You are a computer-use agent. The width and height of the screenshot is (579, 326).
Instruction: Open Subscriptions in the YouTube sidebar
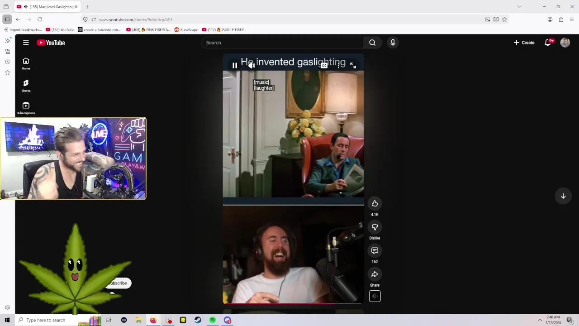[26, 108]
